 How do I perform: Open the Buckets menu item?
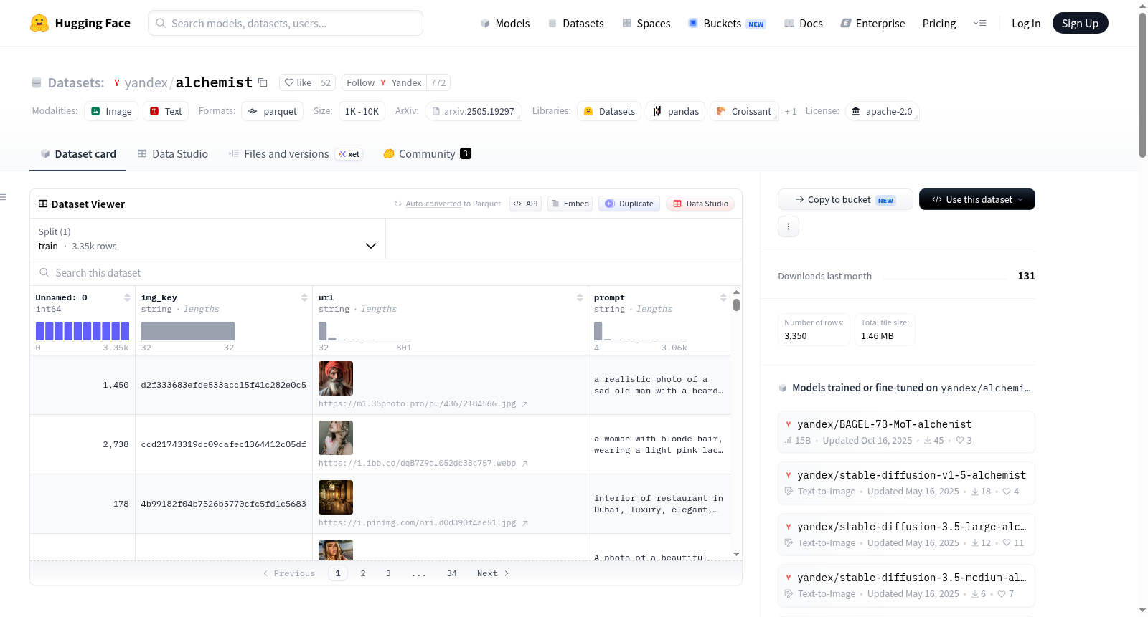pos(726,23)
